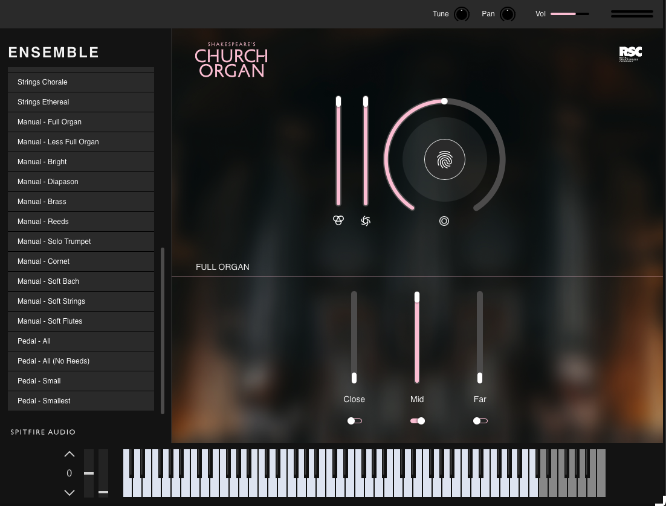Viewport: 666px width, 506px height.
Task: Pick Manual - Solo Trumpet preset
Action: click(81, 242)
